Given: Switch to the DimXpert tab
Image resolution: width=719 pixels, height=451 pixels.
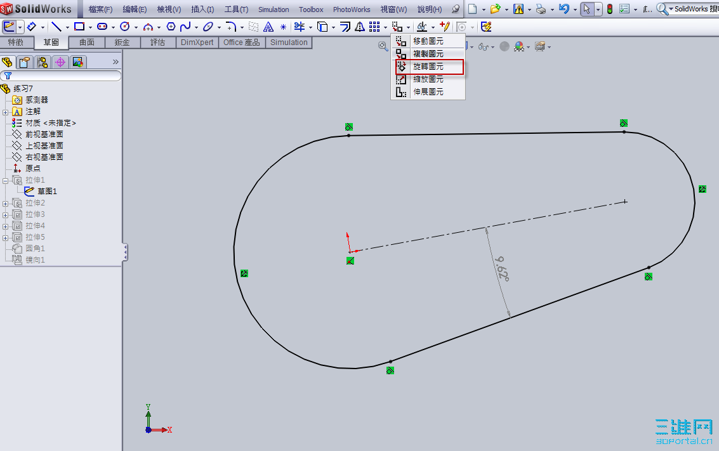Looking at the screenshot, I should (x=197, y=42).
